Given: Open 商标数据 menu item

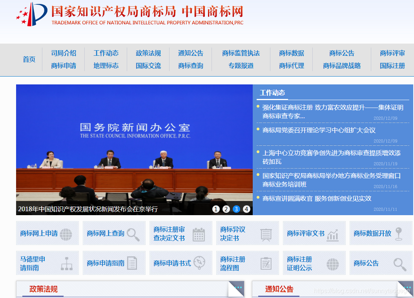Looking at the screenshot, I should (292, 53).
